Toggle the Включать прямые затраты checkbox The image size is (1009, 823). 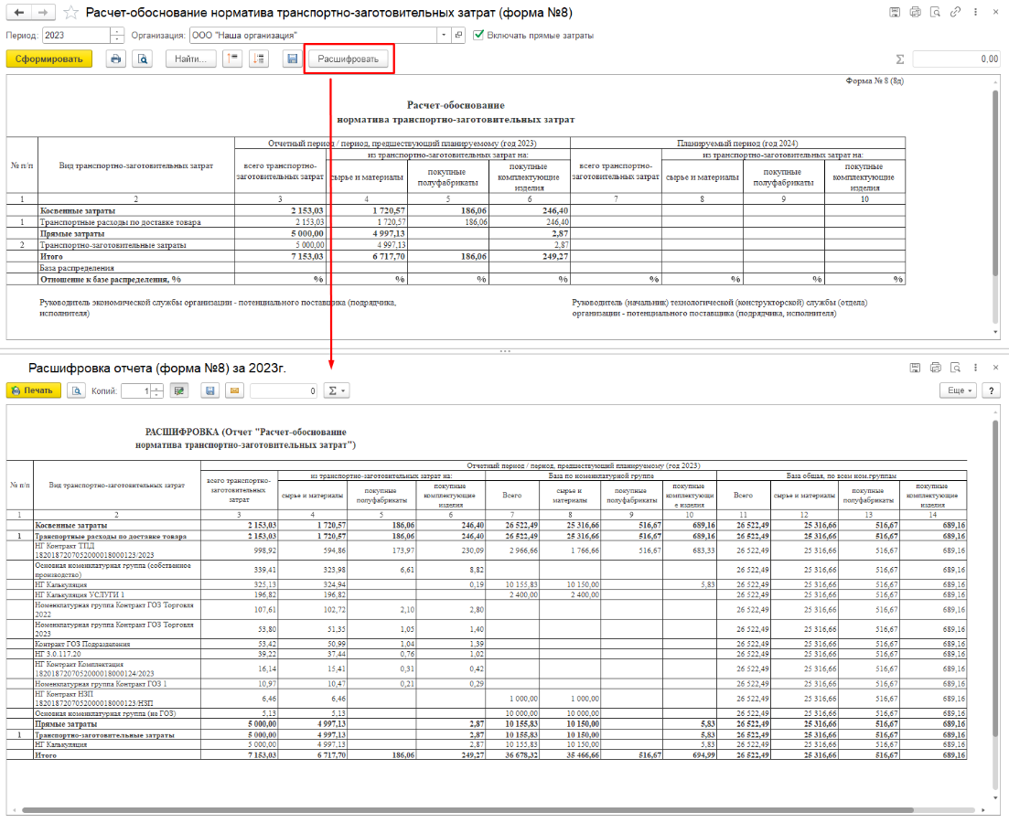[x=478, y=35]
